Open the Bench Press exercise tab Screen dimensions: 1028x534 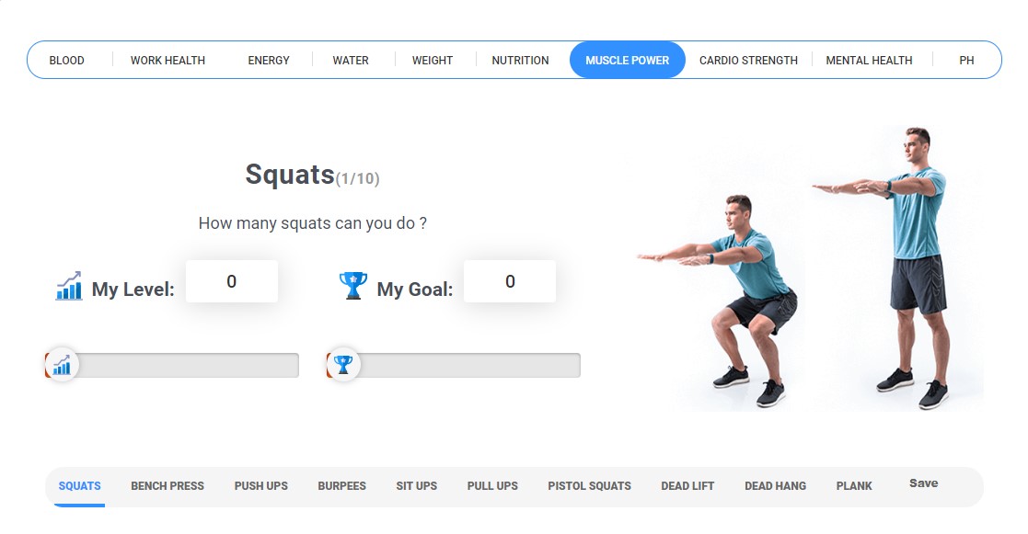click(x=167, y=486)
